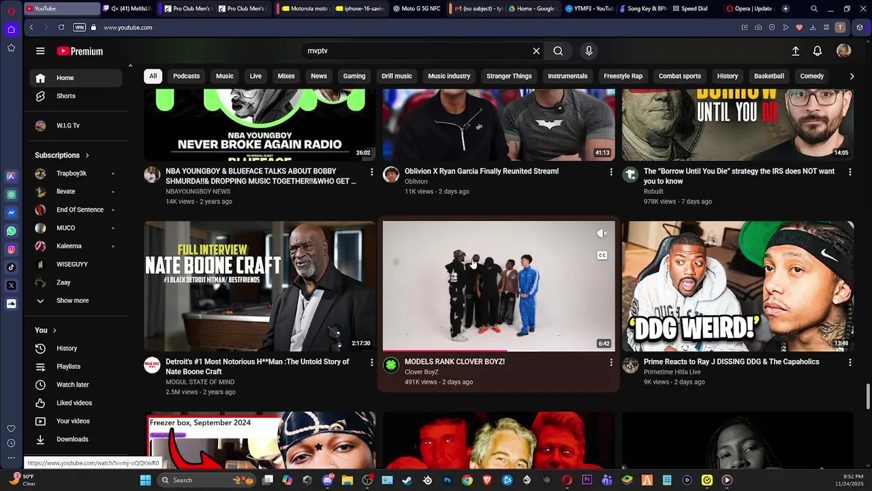
Task: Open Liked videos list
Action: pyautogui.click(x=76, y=403)
